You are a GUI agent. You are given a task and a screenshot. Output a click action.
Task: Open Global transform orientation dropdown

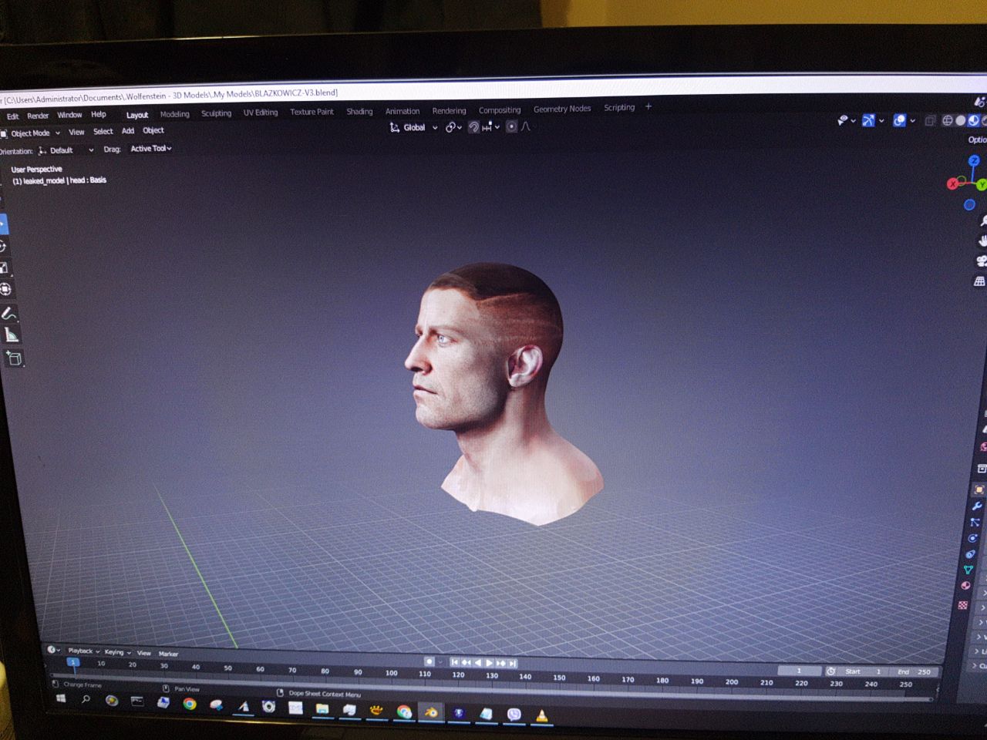tap(414, 127)
